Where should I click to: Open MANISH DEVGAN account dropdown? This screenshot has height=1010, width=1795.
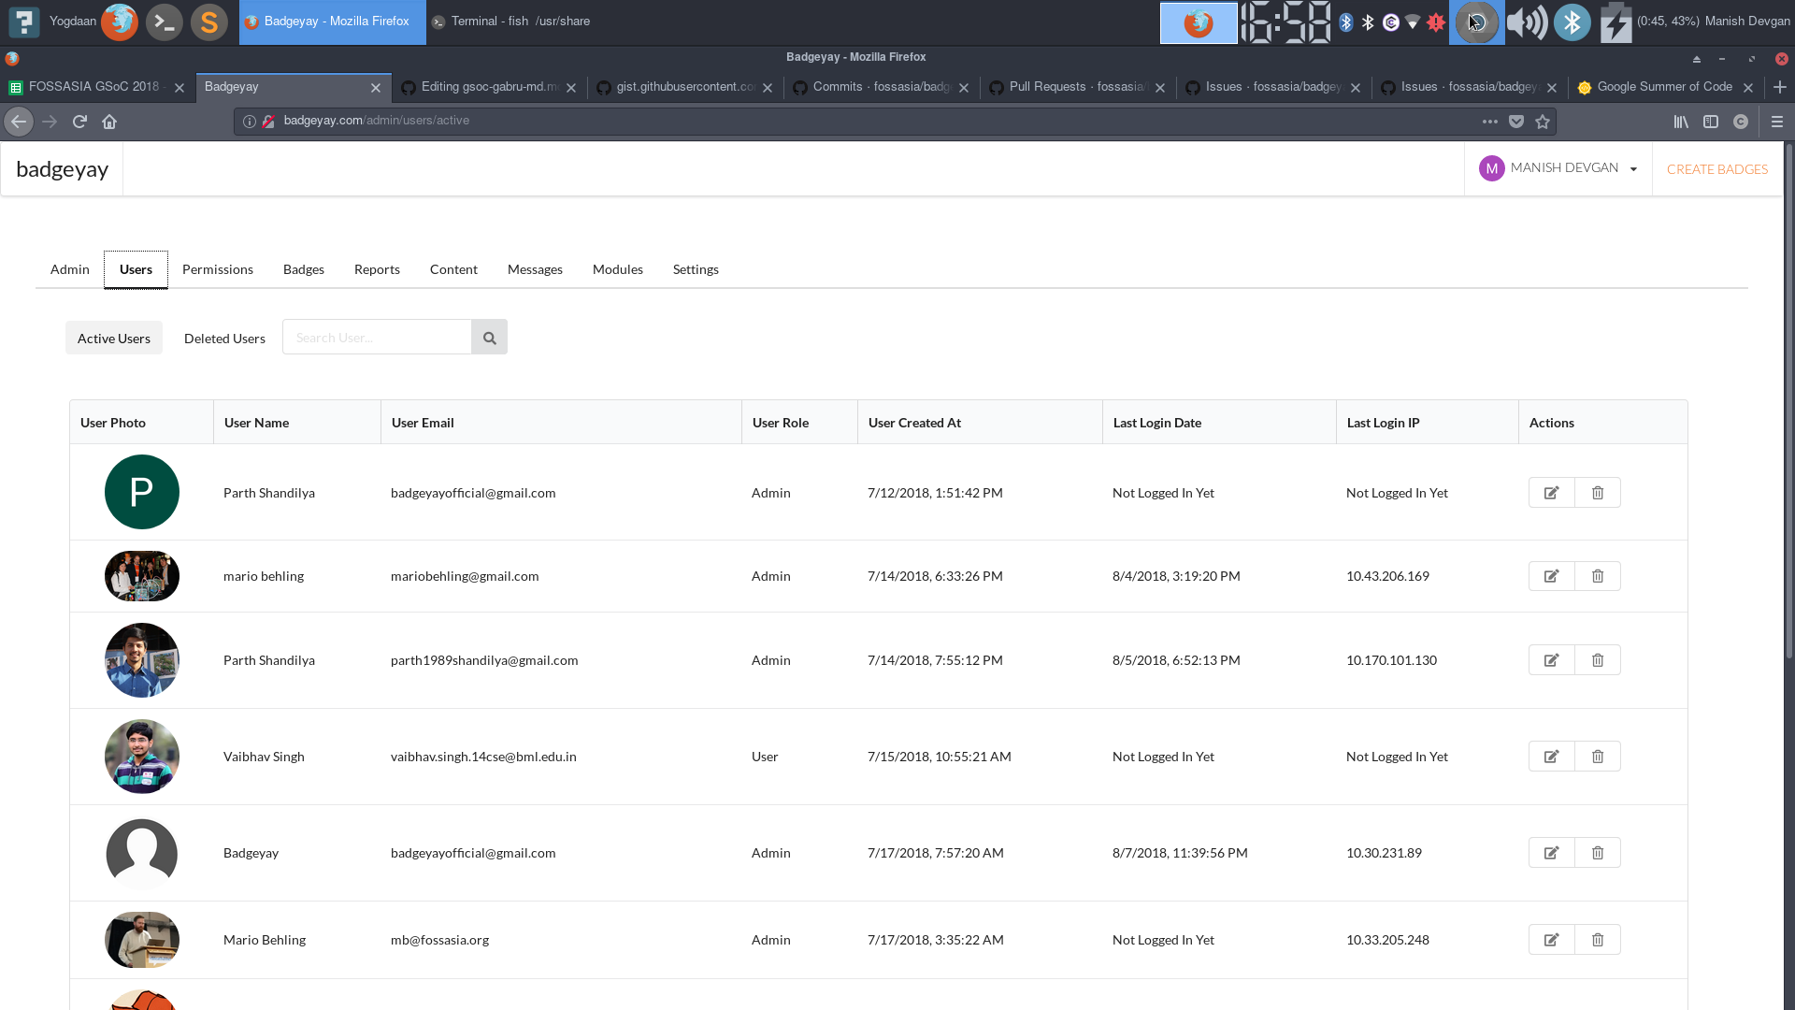[x=1558, y=168]
